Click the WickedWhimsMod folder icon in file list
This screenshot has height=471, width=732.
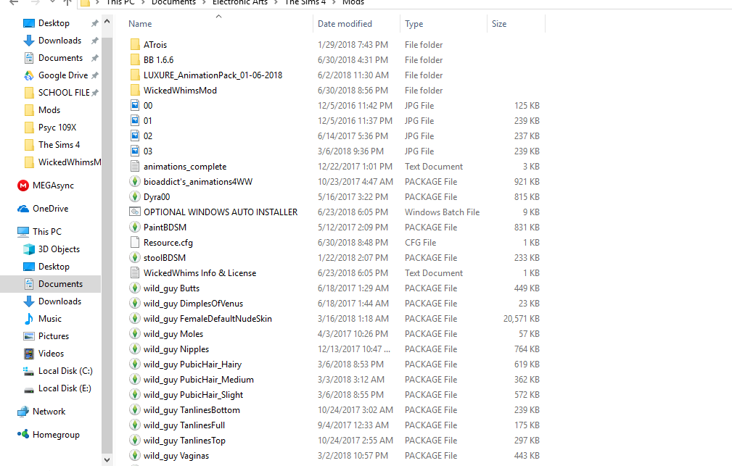pos(135,90)
